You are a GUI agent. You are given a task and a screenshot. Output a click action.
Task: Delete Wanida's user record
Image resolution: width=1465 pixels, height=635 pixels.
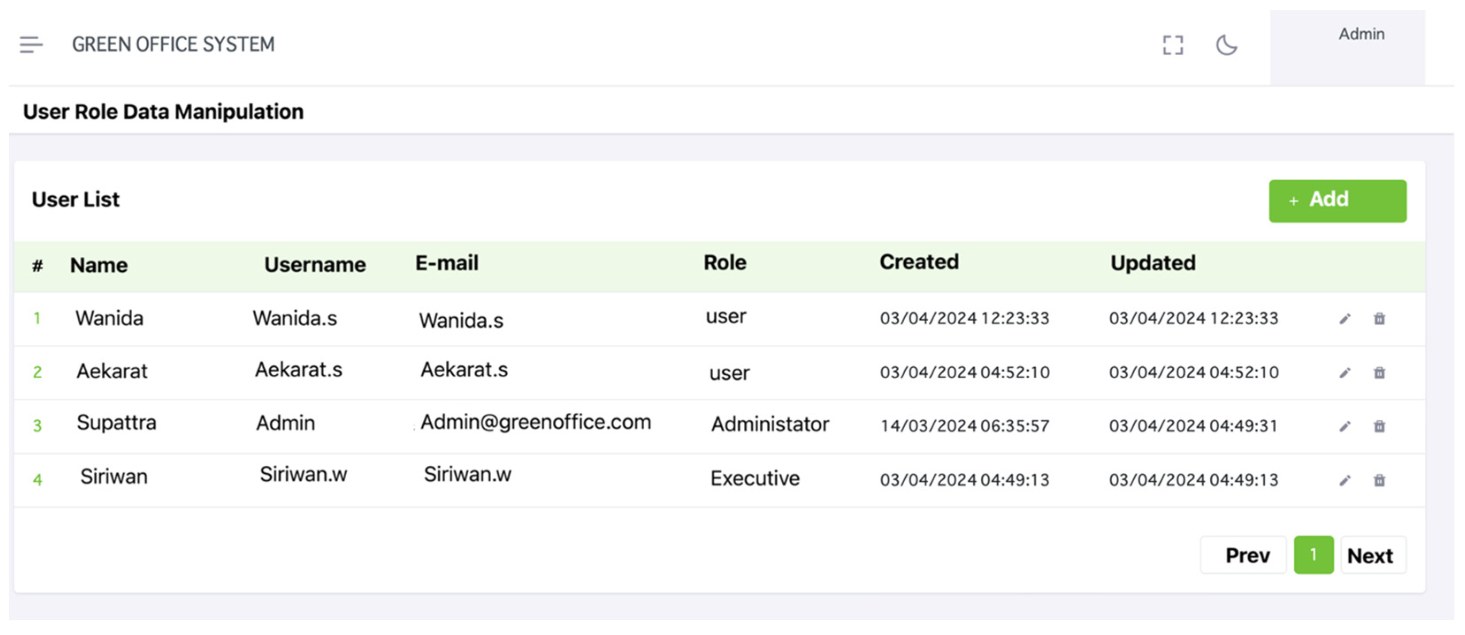coord(1379,319)
